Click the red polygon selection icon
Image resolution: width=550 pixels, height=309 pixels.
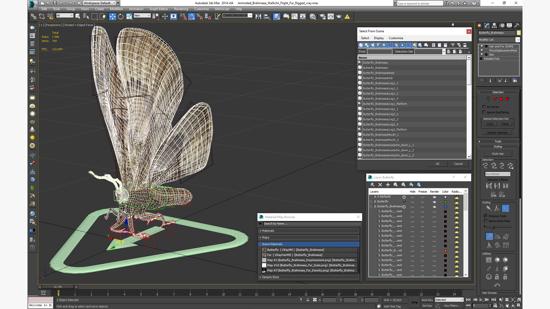pyautogui.click(x=501, y=99)
